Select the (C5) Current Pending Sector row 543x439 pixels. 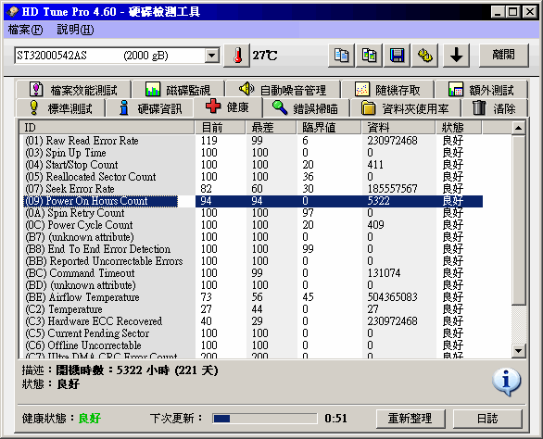[x=253, y=333]
